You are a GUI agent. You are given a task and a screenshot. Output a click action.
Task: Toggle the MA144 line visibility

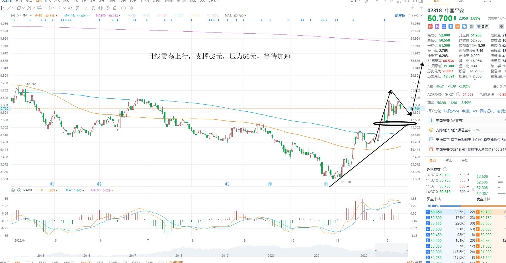click(x=76, y=15)
